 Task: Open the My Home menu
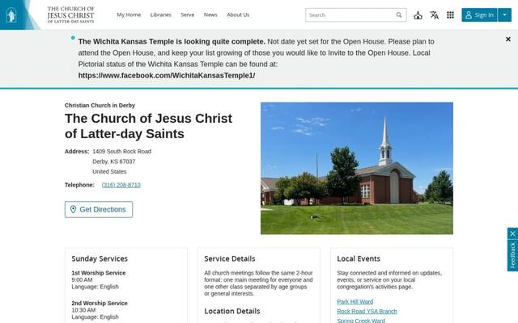[x=129, y=15]
